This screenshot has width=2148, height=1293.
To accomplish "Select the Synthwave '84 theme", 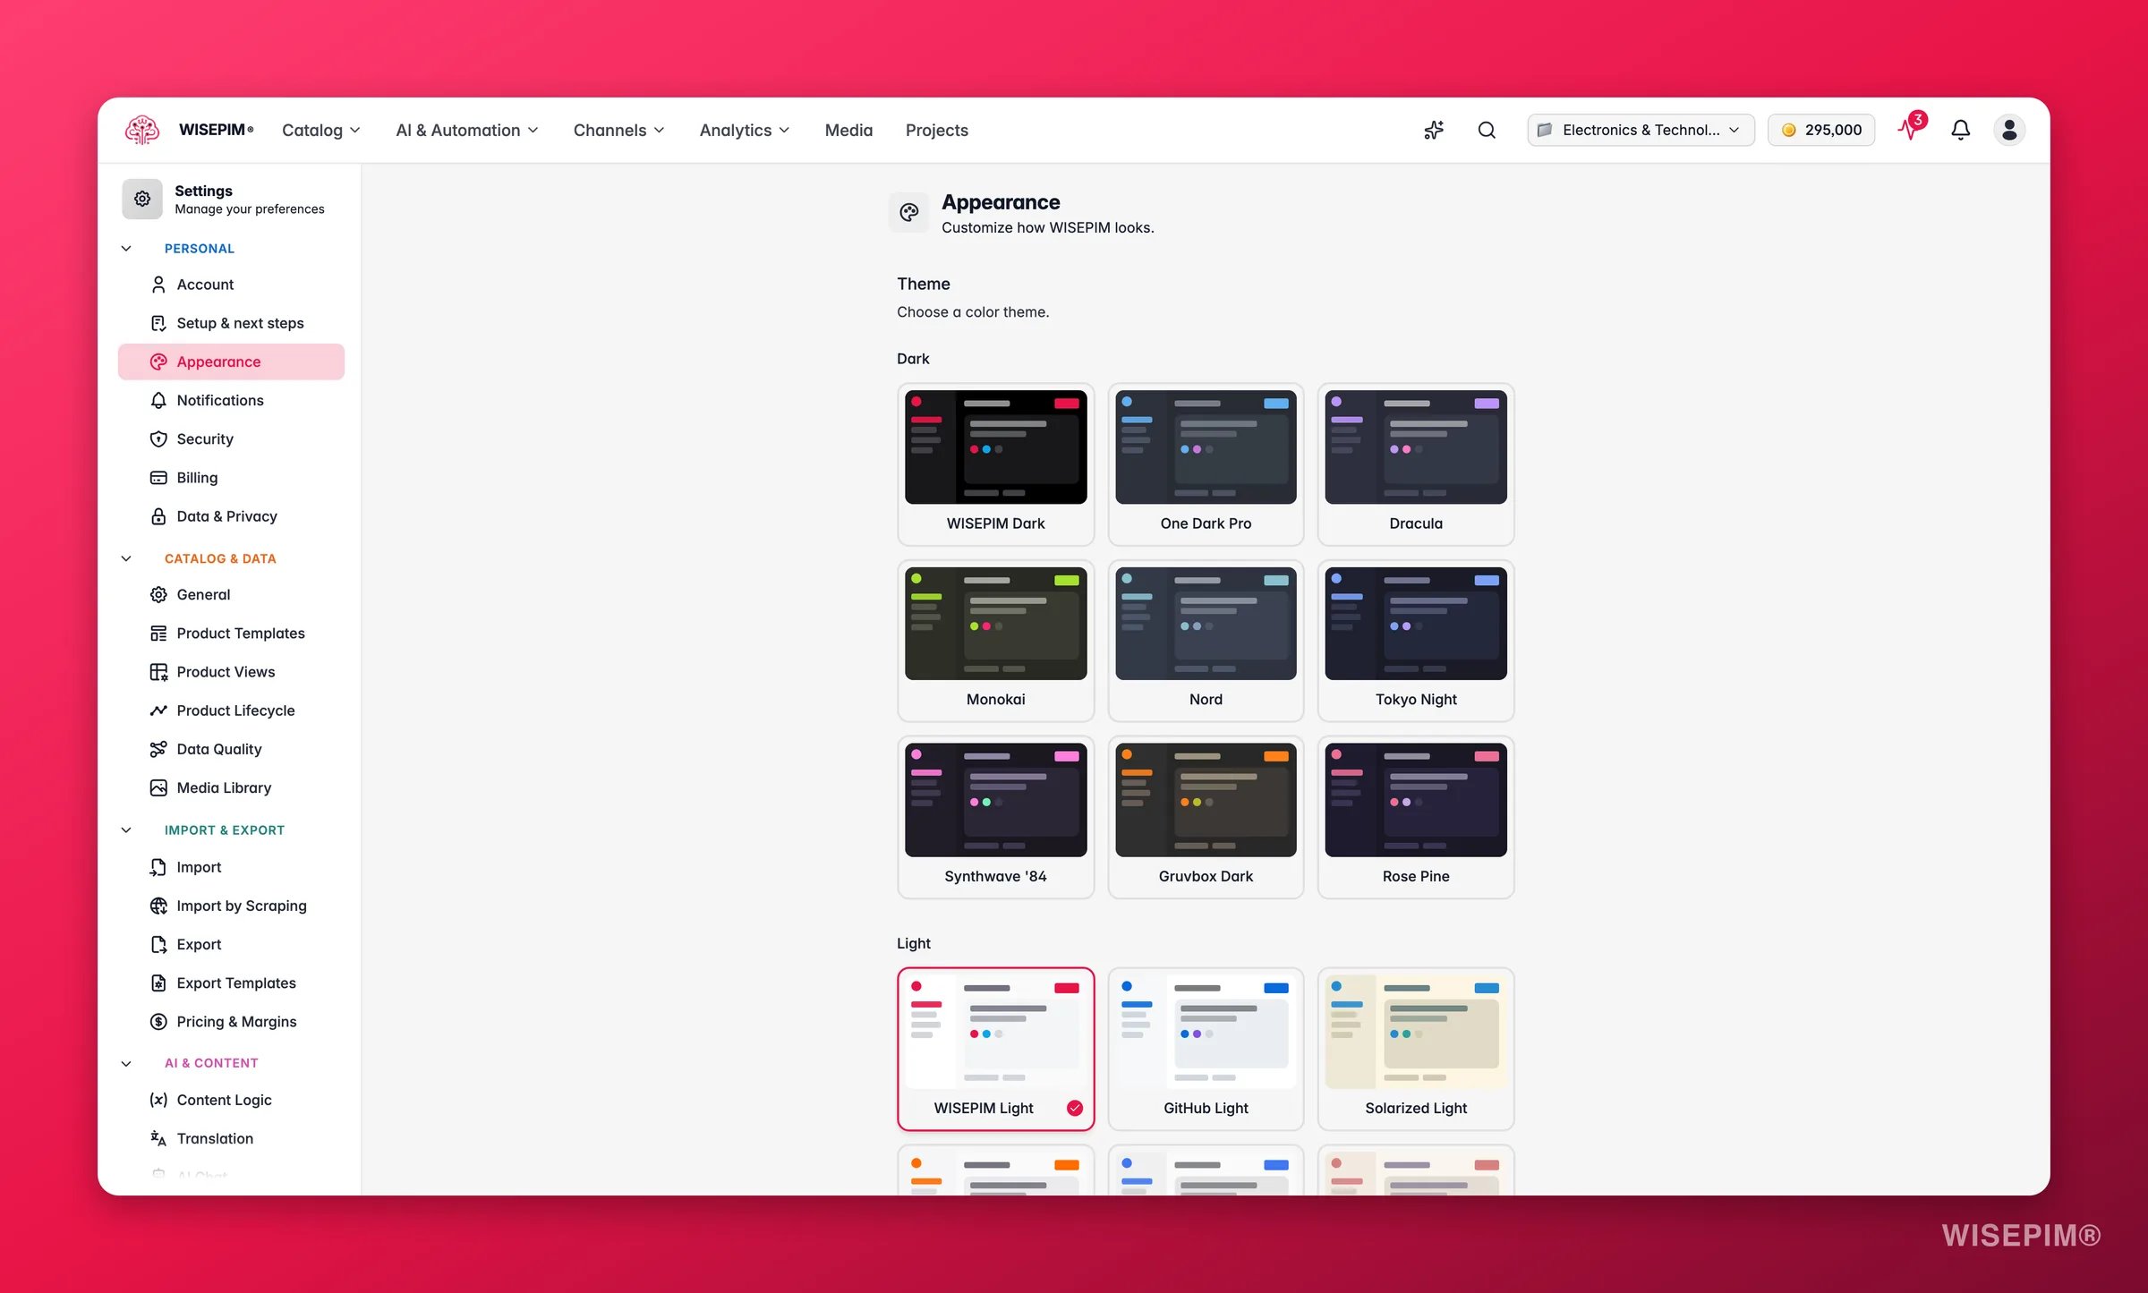I will click(995, 817).
